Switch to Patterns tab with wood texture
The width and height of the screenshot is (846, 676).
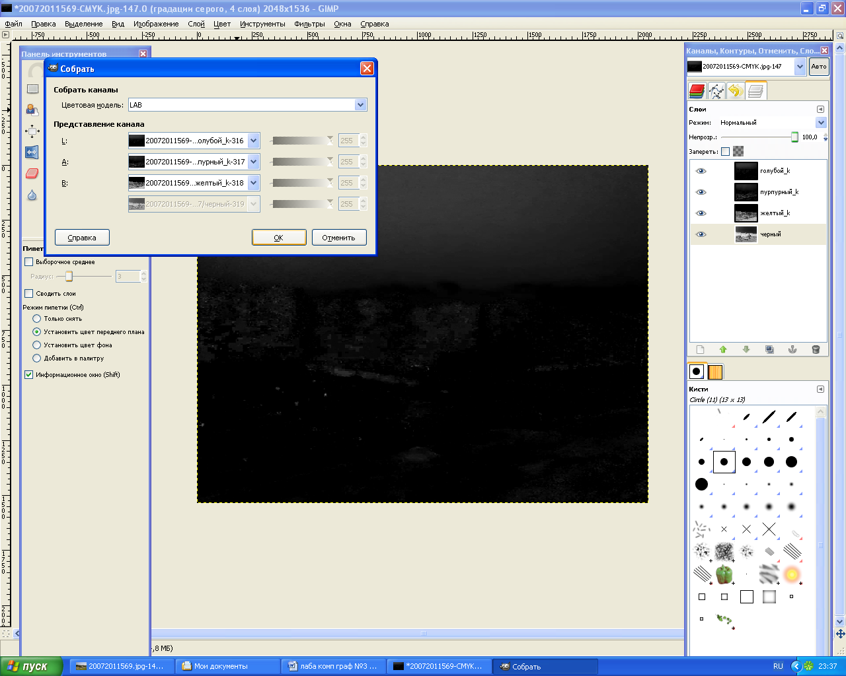pyautogui.click(x=715, y=372)
